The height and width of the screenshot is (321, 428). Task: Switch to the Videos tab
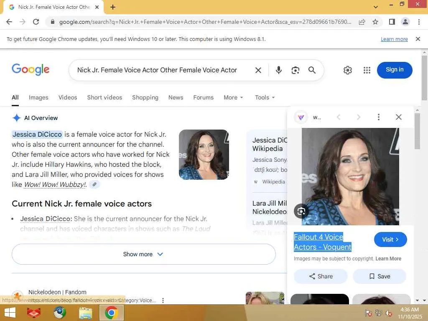68,97
